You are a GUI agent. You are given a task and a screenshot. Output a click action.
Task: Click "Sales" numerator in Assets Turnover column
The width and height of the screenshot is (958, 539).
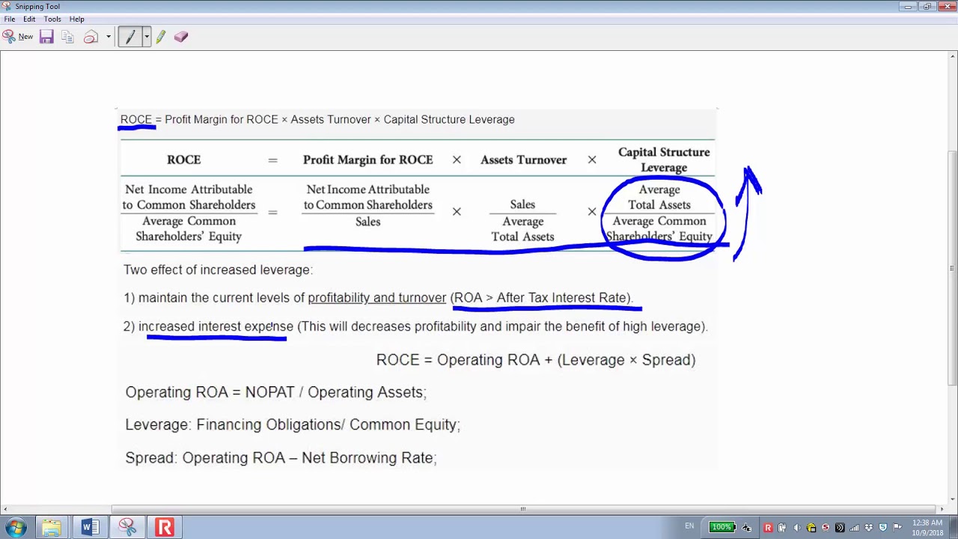point(522,204)
